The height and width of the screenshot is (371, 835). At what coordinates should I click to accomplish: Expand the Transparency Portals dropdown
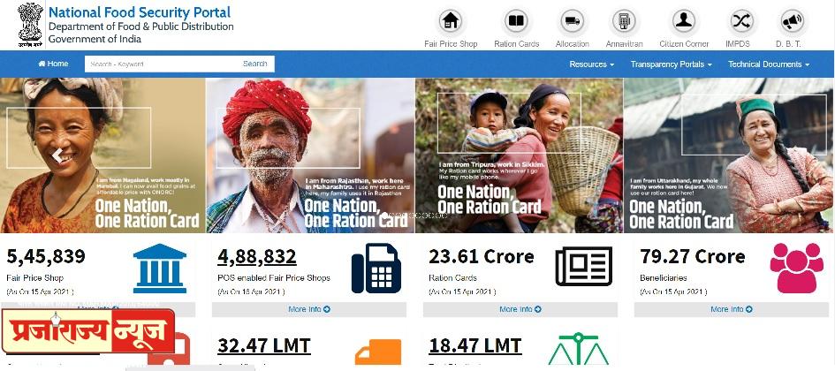point(671,64)
